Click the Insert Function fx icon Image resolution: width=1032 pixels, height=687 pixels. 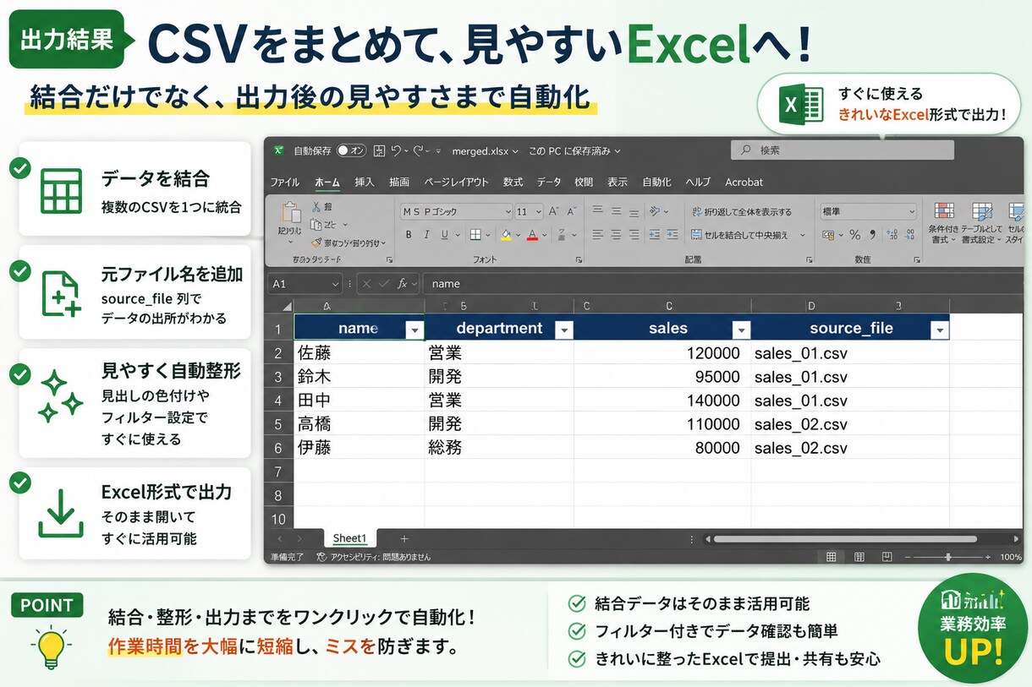point(403,284)
